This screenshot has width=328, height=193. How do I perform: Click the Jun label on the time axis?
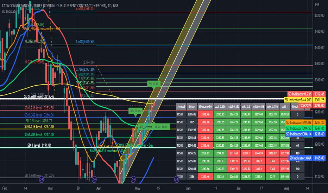(x=188, y=188)
